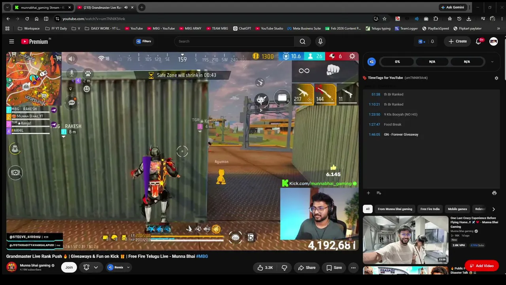506x285 pixels.
Task: Open the YouTube guide hamburger menu
Action: (11, 41)
